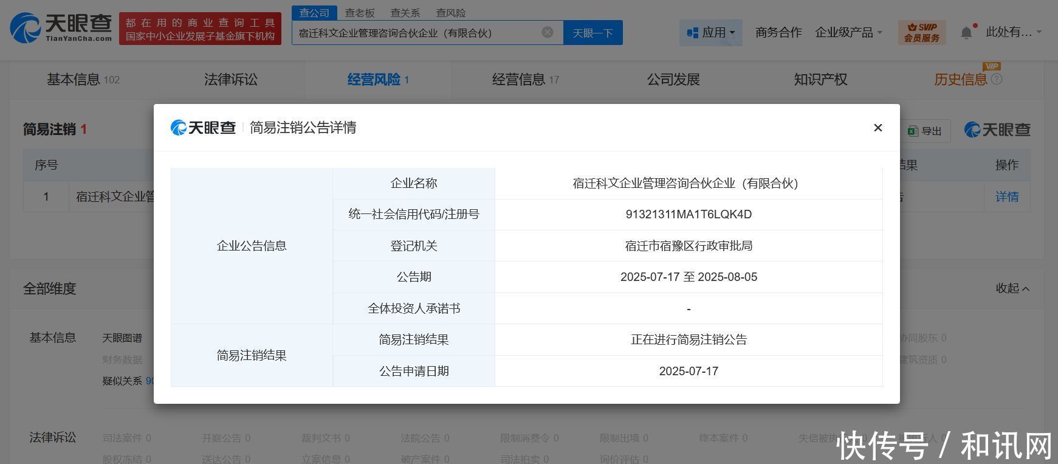Click the 详情 link in the table row
Image resolution: width=1058 pixels, height=464 pixels.
pyautogui.click(x=1006, y=197)
